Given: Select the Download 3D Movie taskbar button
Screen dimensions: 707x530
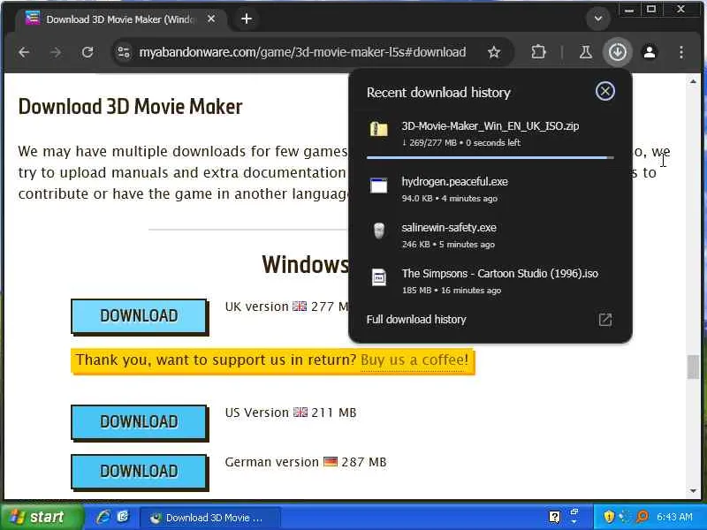Looking at the screenshot, I should point(210,518).
